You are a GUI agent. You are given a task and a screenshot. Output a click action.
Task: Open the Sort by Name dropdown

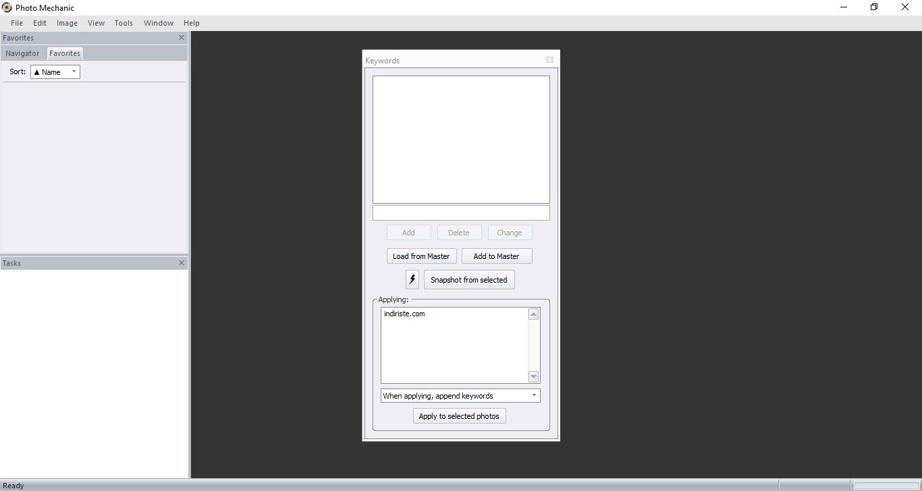tap(55, 71)
